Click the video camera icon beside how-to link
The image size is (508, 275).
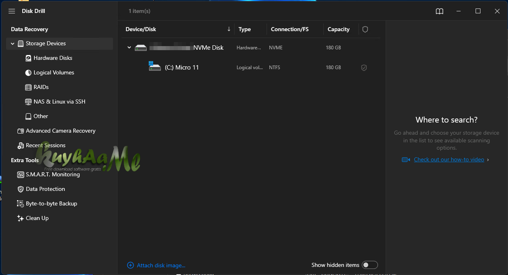[406, 160]
